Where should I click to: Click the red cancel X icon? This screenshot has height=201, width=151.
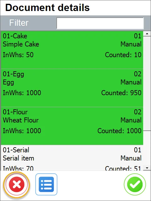(x=17, y=184)
